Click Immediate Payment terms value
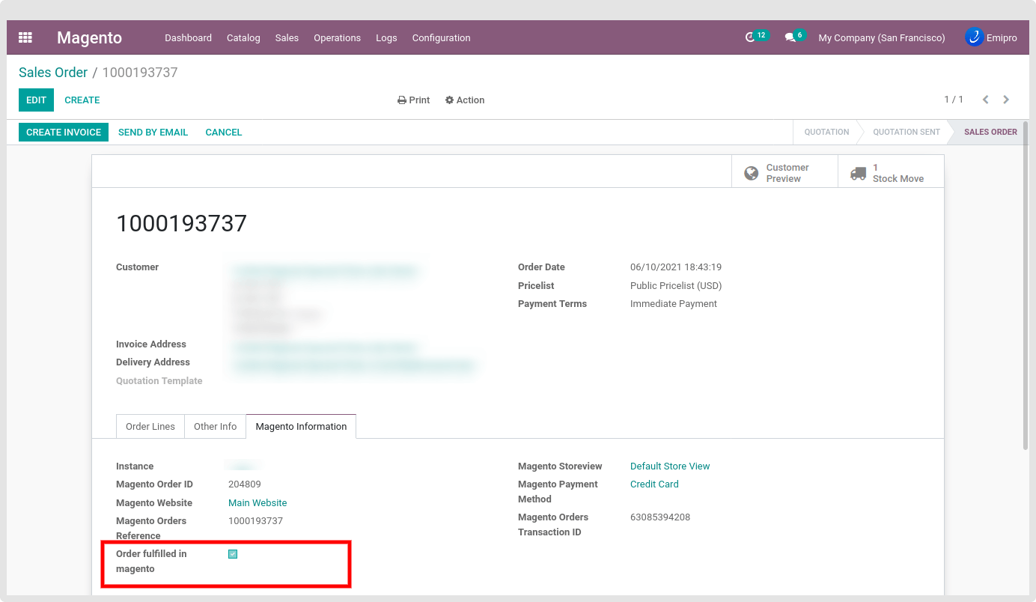Image resolution: width=1036 pixels, height=602 pixels. (x=674, y=304)
